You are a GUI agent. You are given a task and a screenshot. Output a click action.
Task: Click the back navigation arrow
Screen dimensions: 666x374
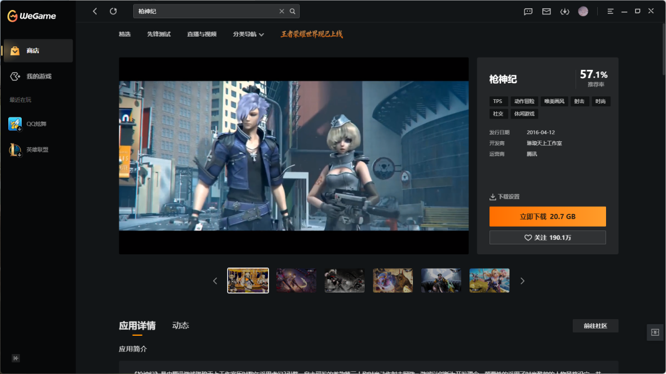tap(95, 11)
